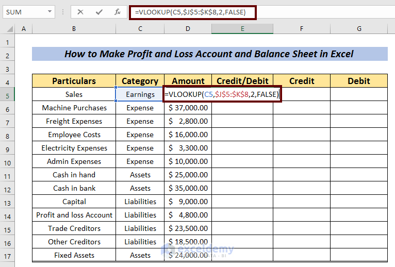The width and height of the screenshot is (395, 267).
Task: Select column C header
Action: pos(140,29)
